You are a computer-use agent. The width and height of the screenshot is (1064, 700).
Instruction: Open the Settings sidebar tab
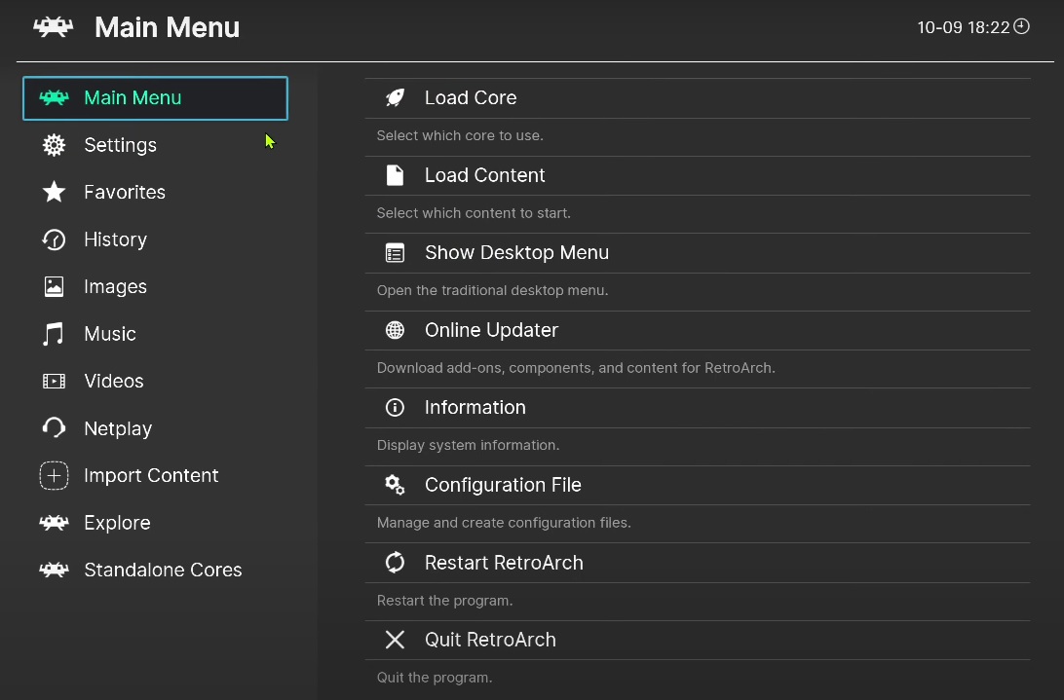pos(120,145)
